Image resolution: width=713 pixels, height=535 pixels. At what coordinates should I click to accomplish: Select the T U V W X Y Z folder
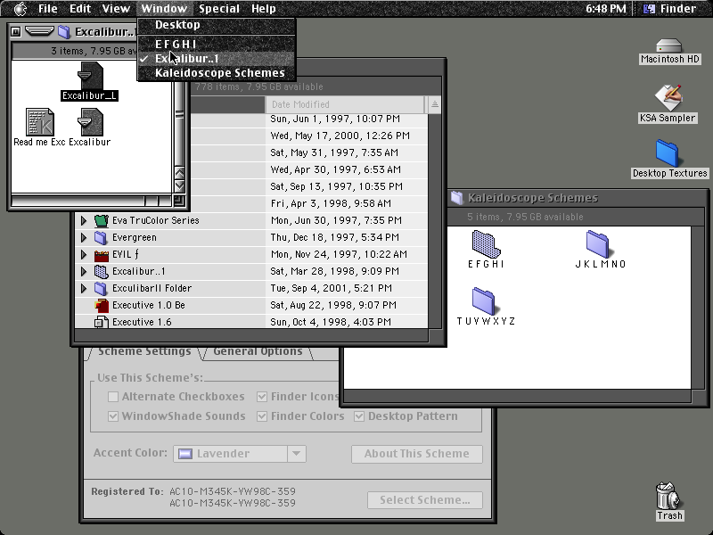coord(484,300)
